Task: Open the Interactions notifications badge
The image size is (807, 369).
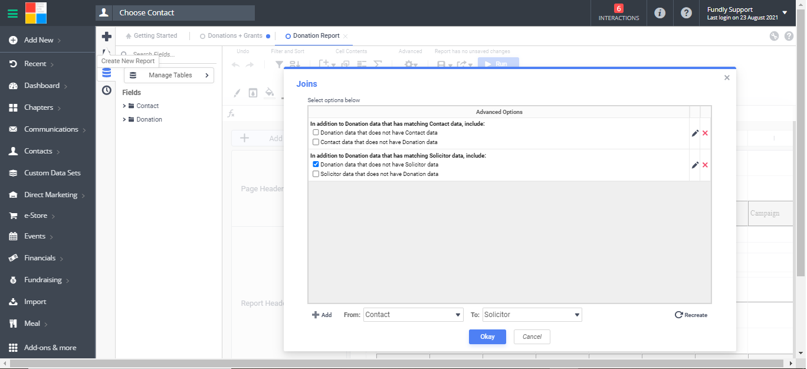Action: [618, 12]
